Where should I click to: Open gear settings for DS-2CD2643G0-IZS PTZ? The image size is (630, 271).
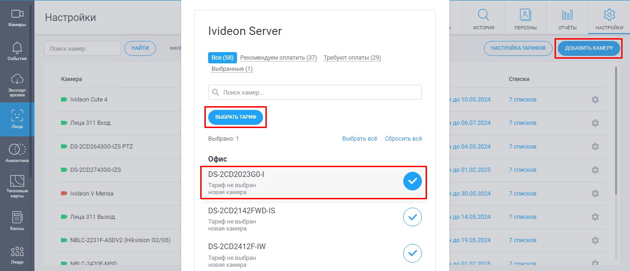(595, 146)
